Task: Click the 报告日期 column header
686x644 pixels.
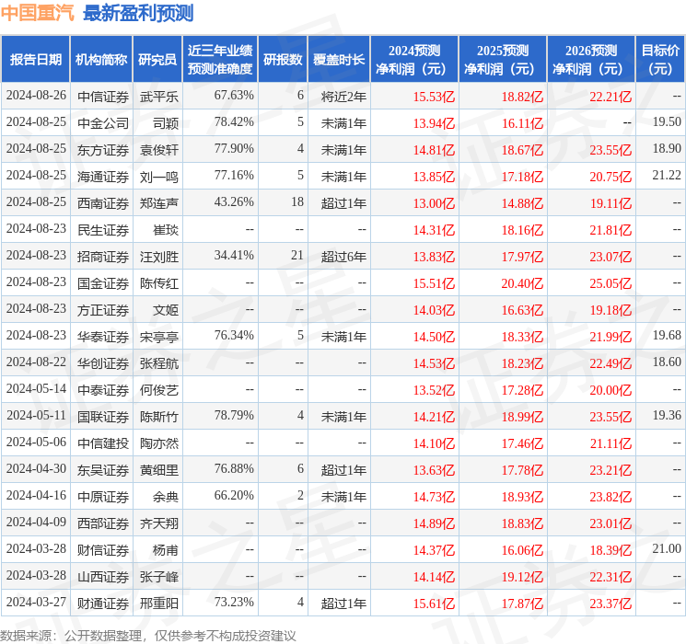Action: [35, 60]
